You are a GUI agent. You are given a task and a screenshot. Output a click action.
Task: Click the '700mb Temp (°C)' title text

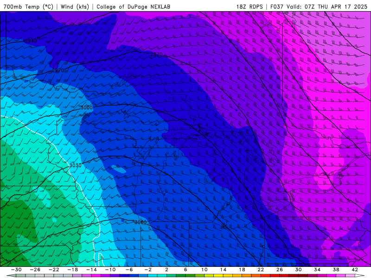point(28,6)
